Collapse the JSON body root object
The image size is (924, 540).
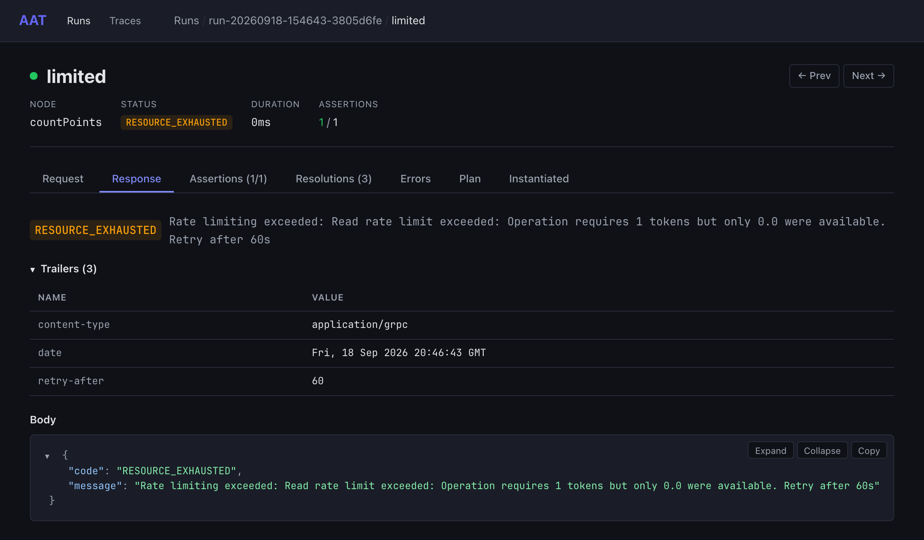click(47, 456)
